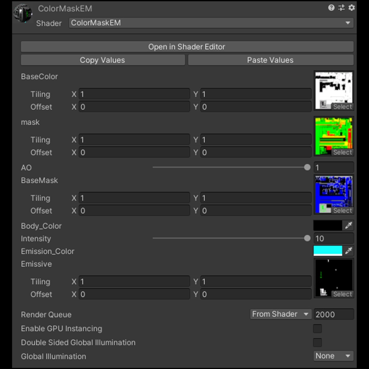Open the Render Queue From Shader dropdown
This screenshot has width=369, height=369.
pos(281,314)
